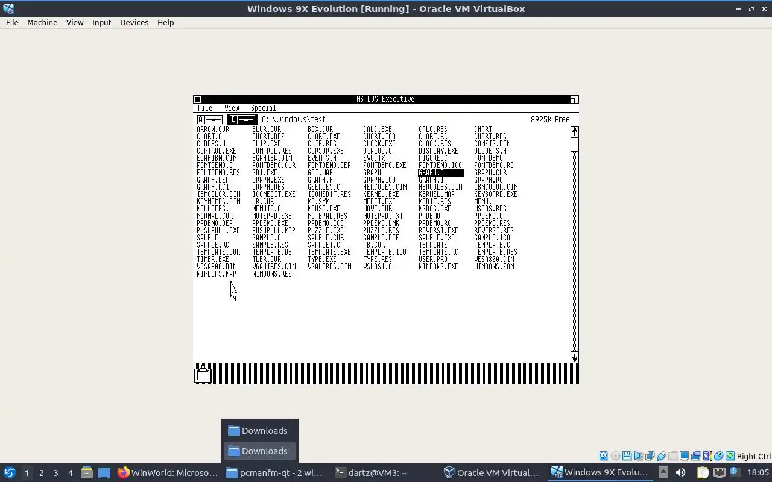Click VirtualBox shared folders indicator

coord(672,456)
